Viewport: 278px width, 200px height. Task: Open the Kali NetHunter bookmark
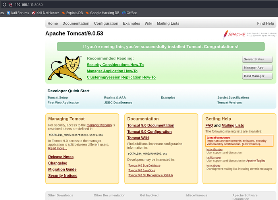coord(45,13)
